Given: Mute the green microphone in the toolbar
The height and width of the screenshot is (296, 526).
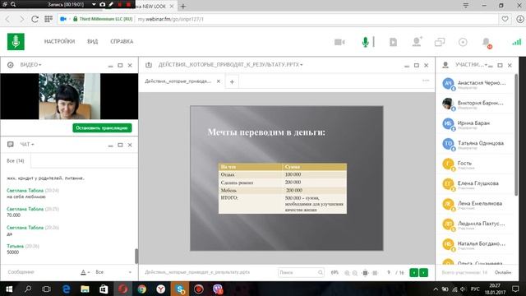Looking at the screenshot, I should point(365,42).
